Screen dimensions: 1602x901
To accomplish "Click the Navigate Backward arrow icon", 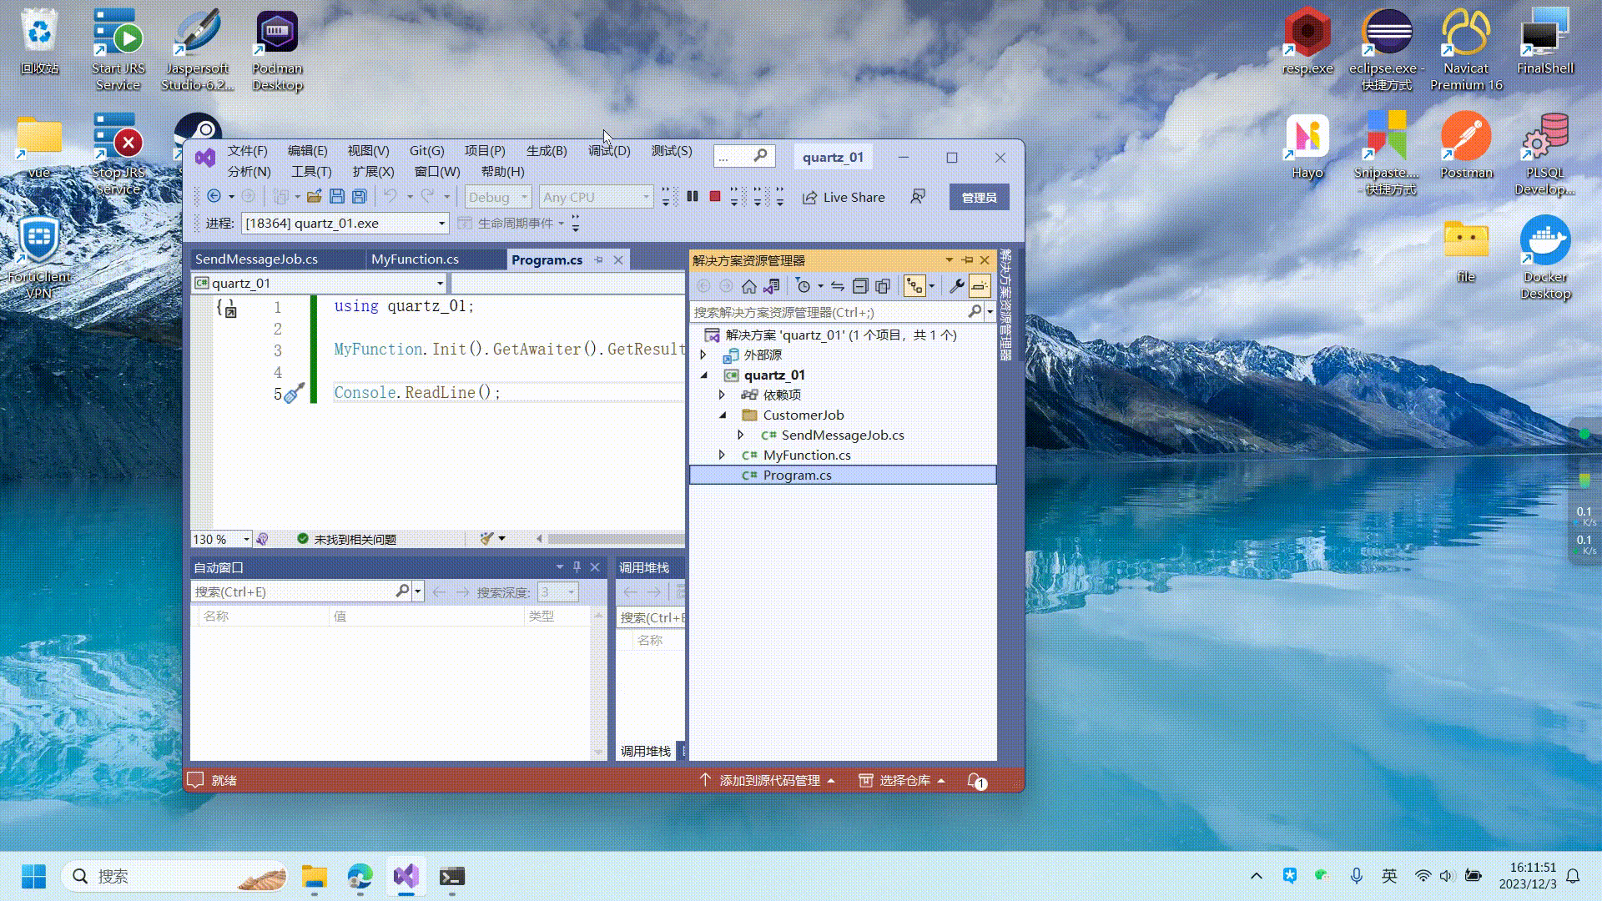I will coord(214,197).
